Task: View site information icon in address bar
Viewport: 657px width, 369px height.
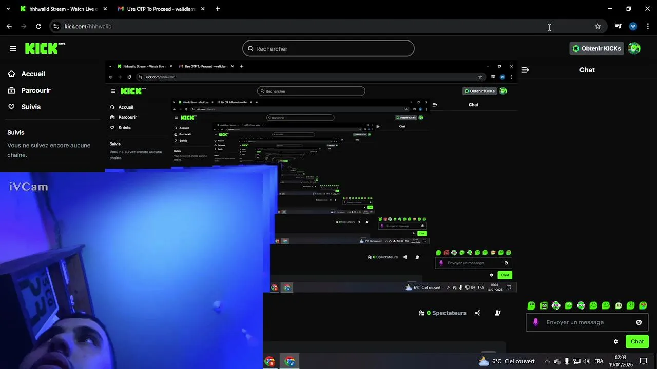Action: (56, 26)
